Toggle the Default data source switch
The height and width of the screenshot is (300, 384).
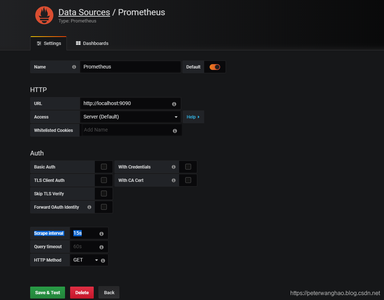point(215,67)
